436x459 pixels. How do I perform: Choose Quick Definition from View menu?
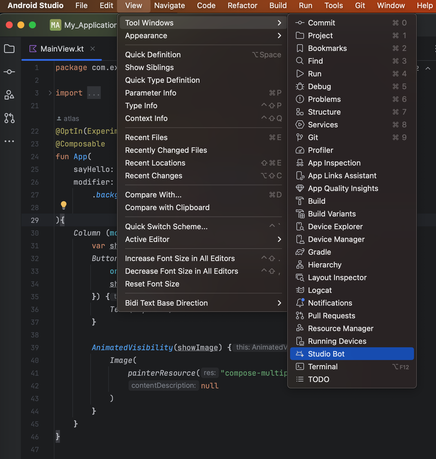pos(203,54)
